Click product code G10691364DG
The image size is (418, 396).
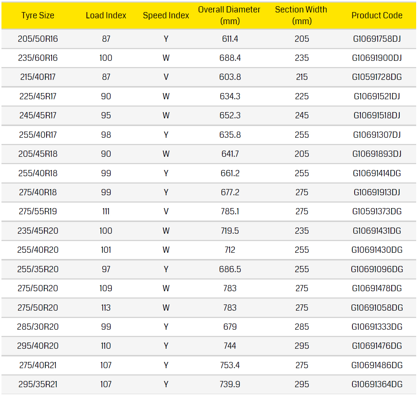pos(377,384)
